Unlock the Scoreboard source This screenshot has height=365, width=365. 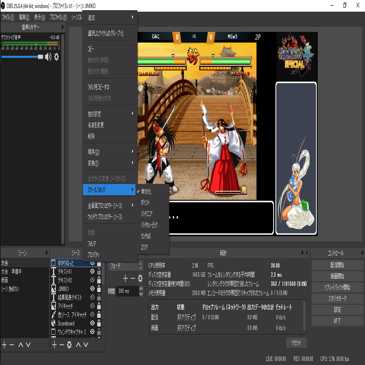coord(99,323)
